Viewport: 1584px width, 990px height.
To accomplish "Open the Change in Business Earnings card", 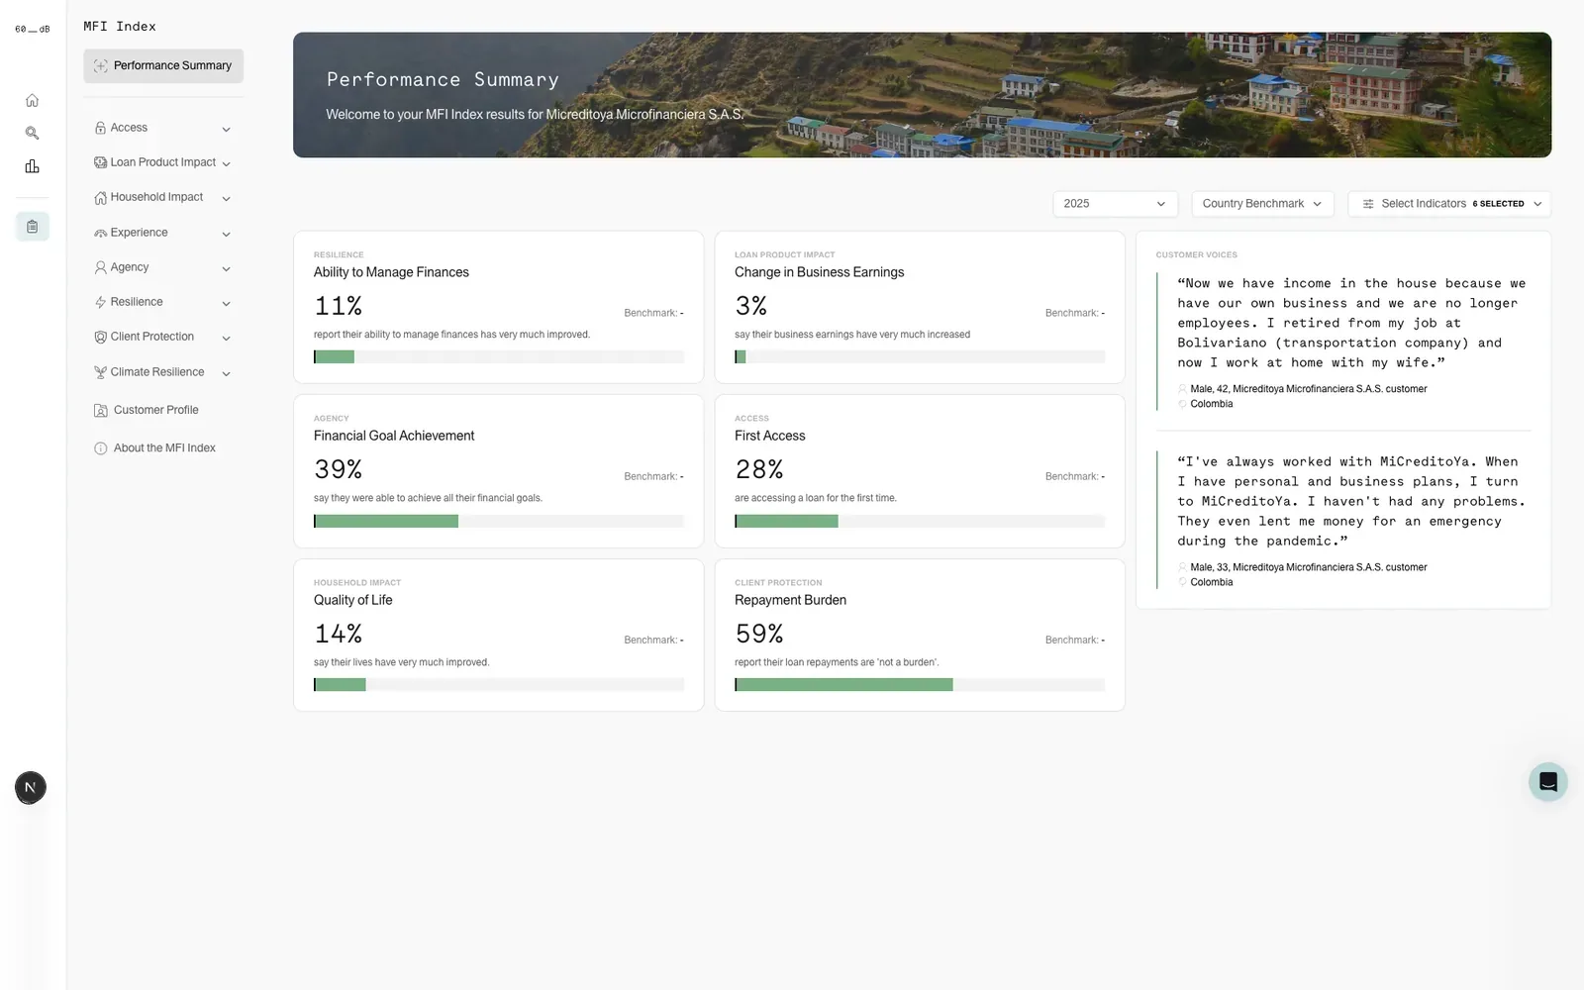I will tap(920, 308).
